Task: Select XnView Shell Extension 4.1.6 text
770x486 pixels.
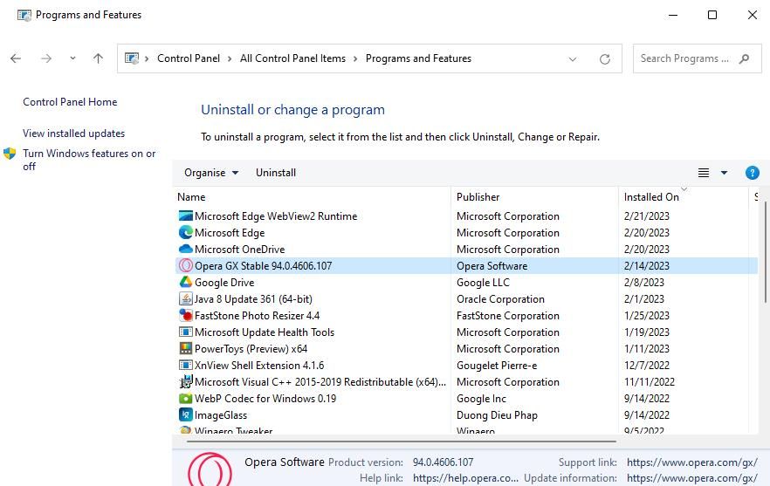Action: click(x=259, y=366)
